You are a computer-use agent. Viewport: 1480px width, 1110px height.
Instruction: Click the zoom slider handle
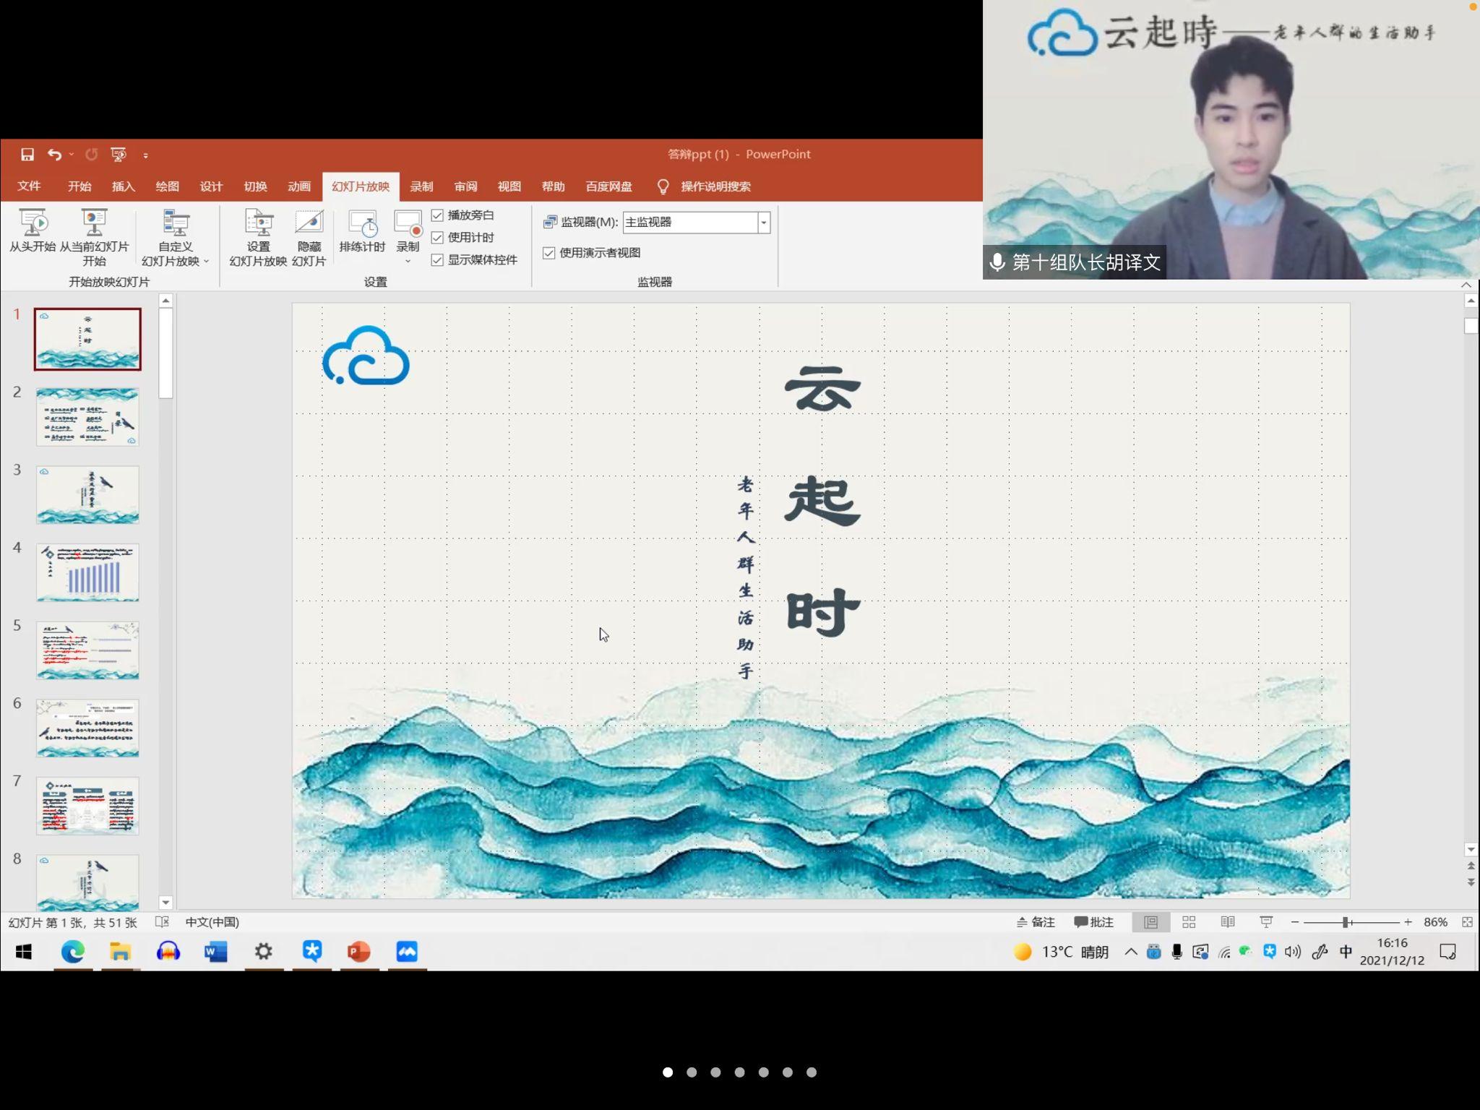[x=1346, y=922]
